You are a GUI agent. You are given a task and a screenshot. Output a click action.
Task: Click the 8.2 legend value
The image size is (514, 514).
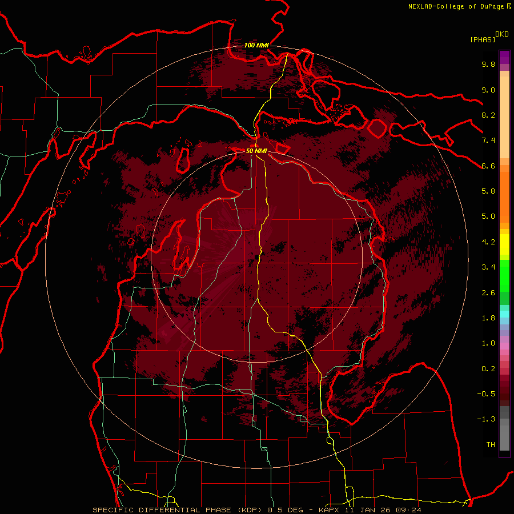(488, 115)
